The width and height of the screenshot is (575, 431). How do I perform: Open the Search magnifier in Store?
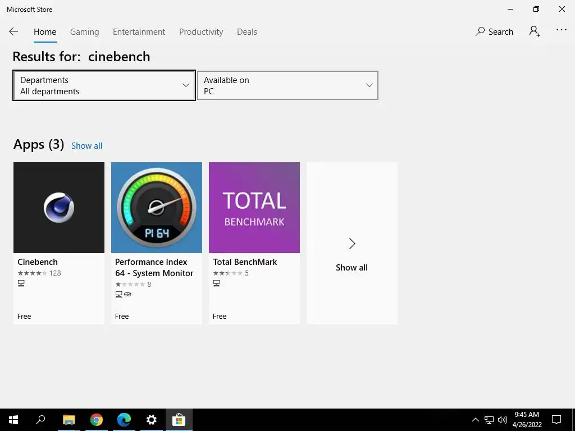click(x=494, y=31)
